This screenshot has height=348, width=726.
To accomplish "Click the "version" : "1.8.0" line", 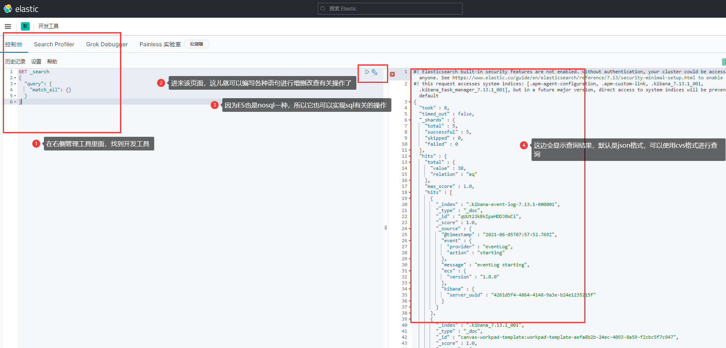I will click(x=473, y=277).
